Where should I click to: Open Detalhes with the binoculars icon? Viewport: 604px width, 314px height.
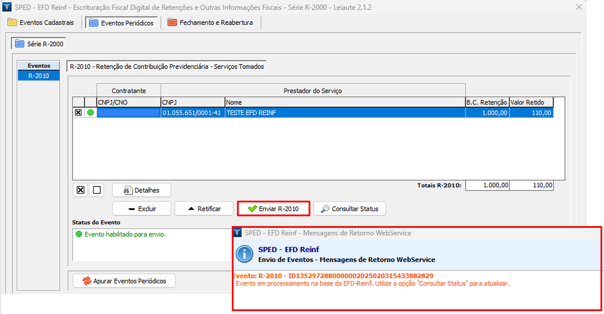coord(141,190)
